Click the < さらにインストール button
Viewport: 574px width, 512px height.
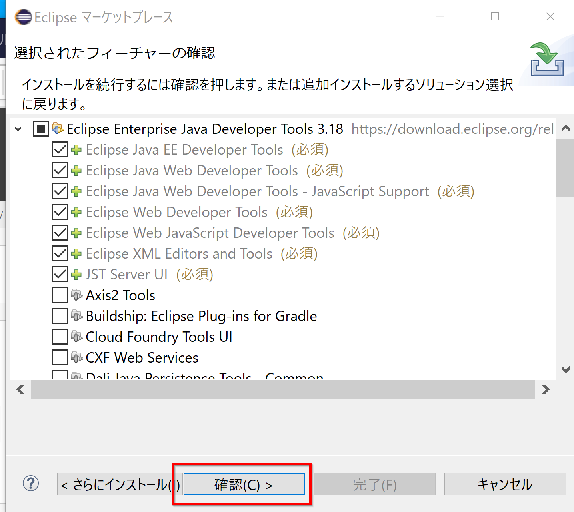coord(120,484)
